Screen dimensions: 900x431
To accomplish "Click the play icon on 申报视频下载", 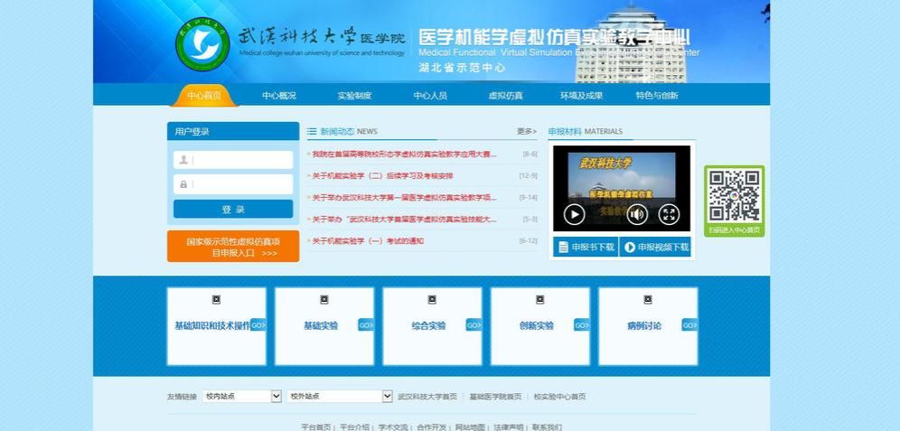I will 630,248.
